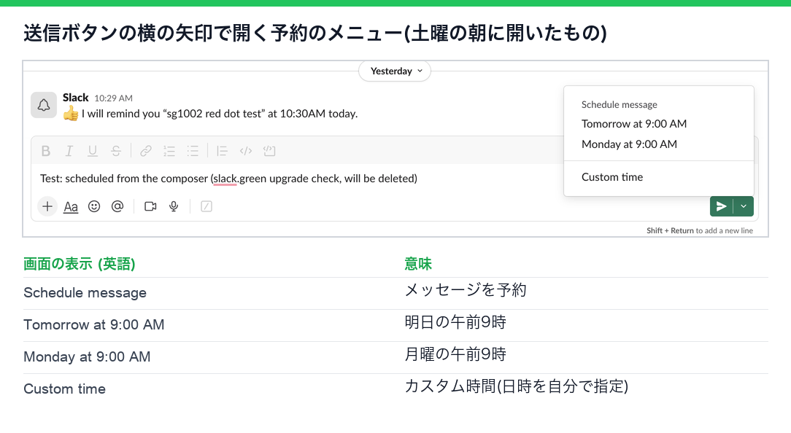The height and width of the screenshot is (433, 791).
Task: Toggle strikethrough formatting in composer
Action: (x=116, y=151)
